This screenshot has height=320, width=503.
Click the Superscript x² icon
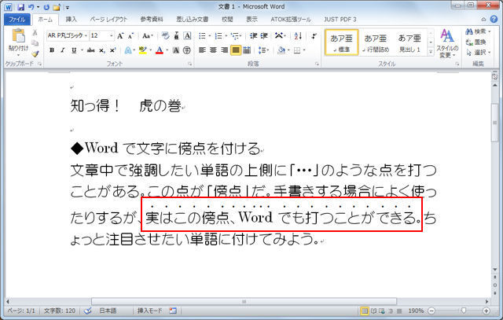[x=112, y=50]
